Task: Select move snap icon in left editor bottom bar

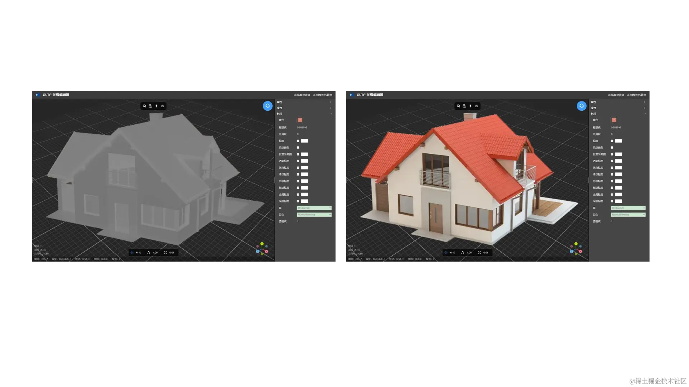Action: 132,253
